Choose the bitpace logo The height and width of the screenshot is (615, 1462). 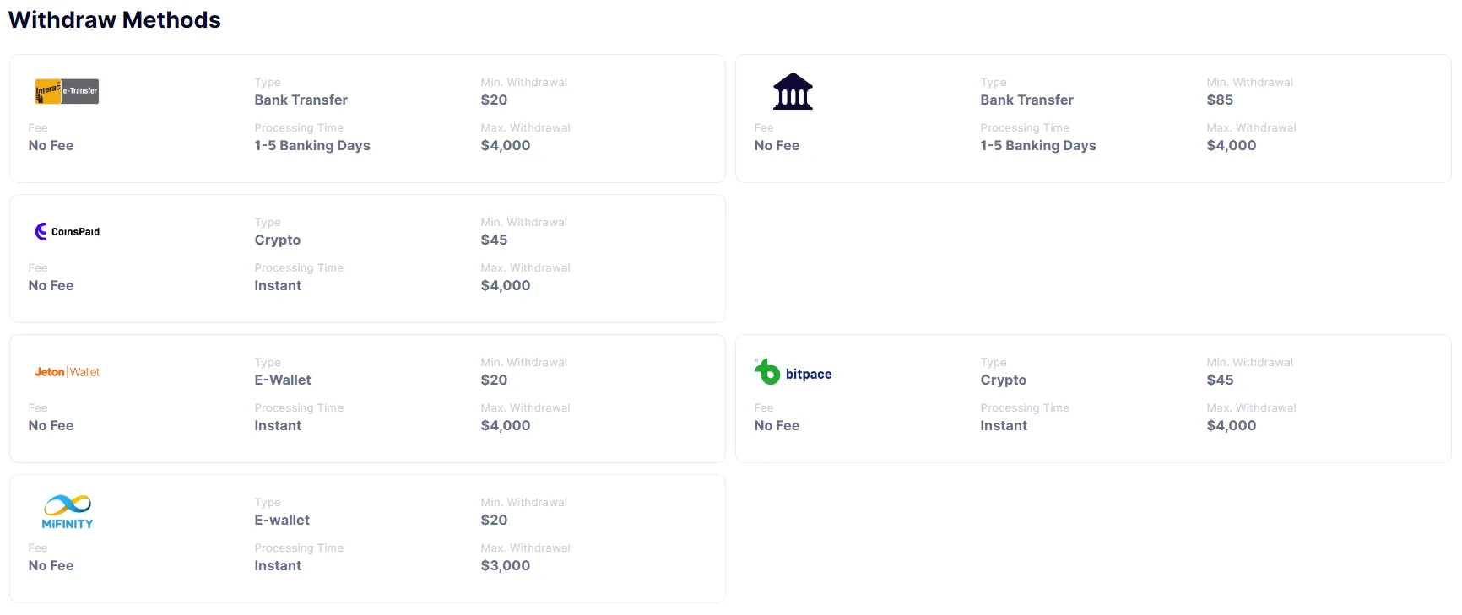(793, 373)
